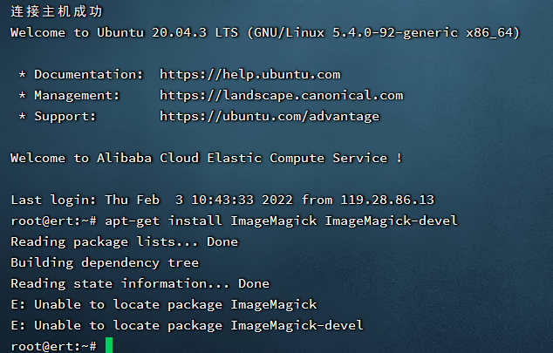Click the first Unable to locate package error
Image resolution: width=553 pixels, height=353 pixels.
(x=164, y=305)
